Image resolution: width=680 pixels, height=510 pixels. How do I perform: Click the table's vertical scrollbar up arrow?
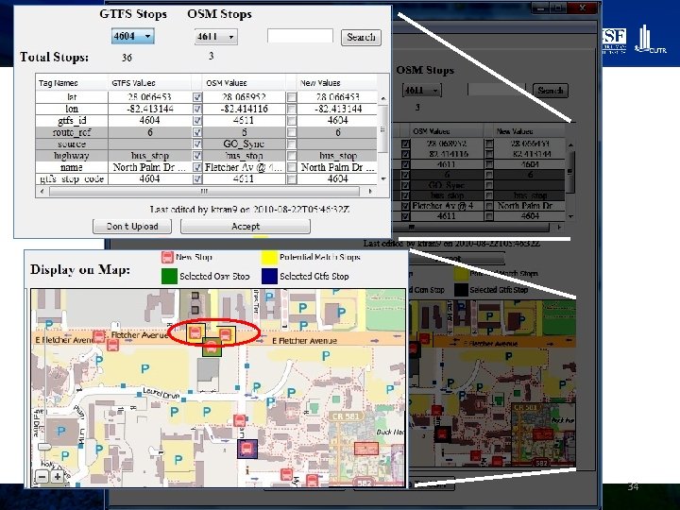[382, 98]
